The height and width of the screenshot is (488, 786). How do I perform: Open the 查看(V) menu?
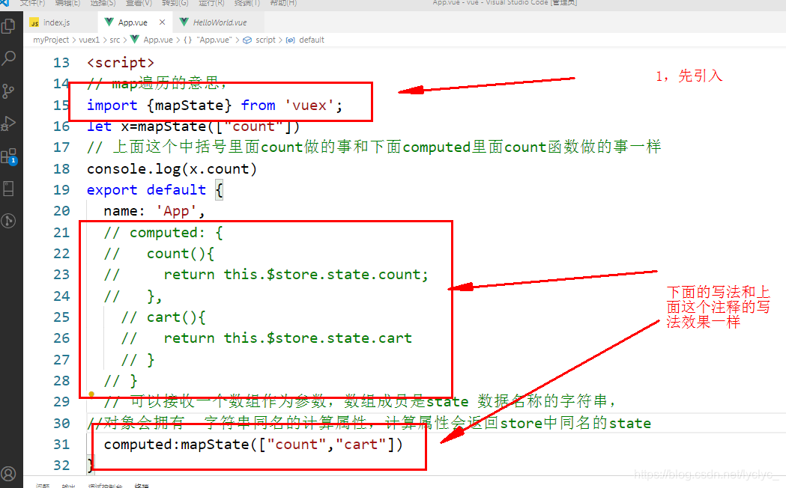coord(139,2)
